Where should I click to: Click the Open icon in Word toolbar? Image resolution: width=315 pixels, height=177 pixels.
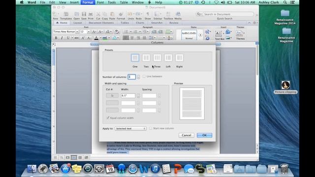click(x=77, y=14)
